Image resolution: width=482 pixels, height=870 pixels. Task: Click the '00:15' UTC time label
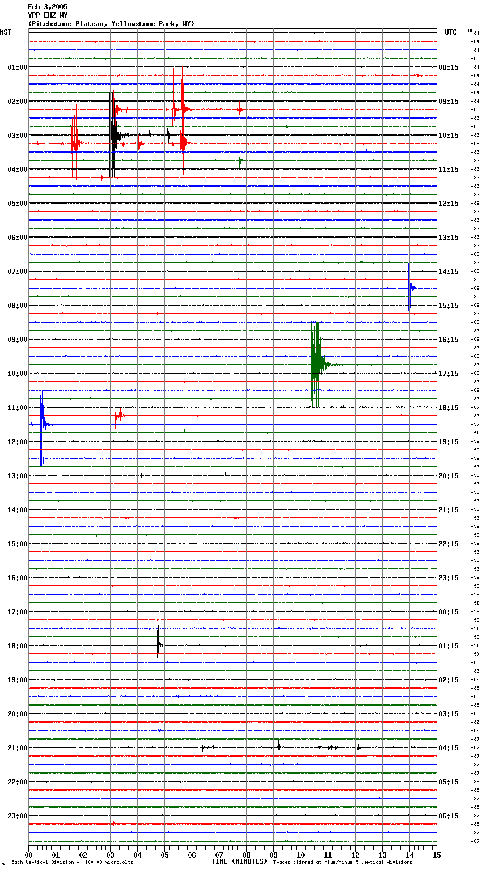(449, 612)
